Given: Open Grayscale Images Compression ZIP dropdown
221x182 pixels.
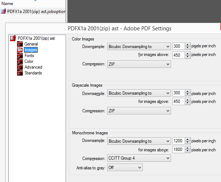Looking at the screenshot, I should (139, 111).
